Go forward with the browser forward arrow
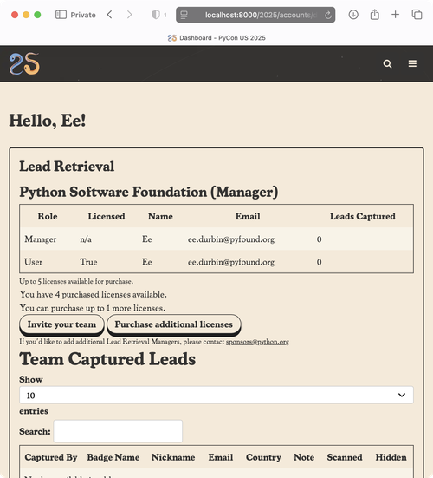Viewport: 433px width, 478px height. [130, 15]
